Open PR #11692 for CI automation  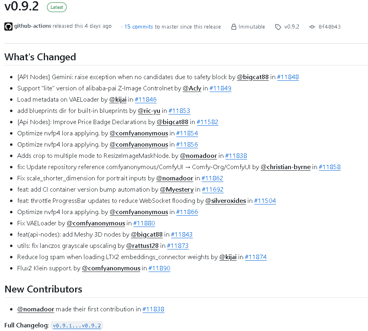pyautogui.click(x=213, y=189)
